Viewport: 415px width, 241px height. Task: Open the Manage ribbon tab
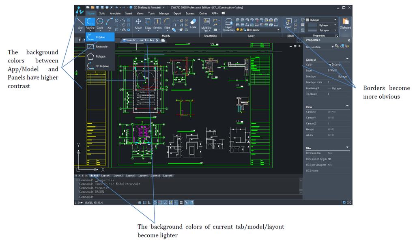click(x=164, y=13)
